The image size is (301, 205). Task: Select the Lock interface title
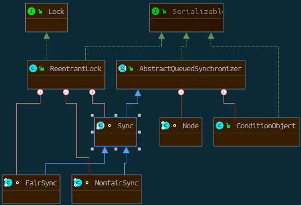tap(56, 12)
